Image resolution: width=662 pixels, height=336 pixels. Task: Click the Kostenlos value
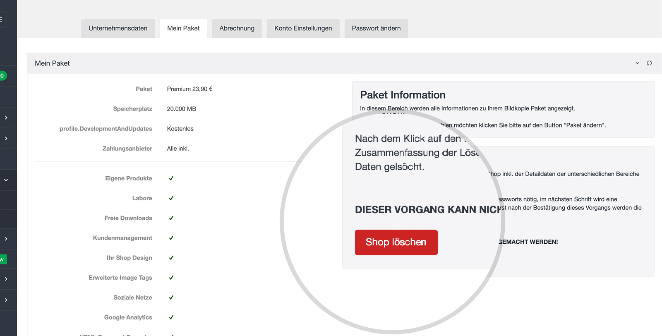tap(180, 129)
